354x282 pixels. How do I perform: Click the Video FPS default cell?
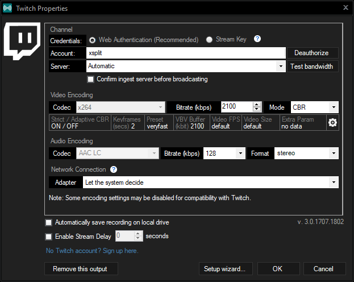226,123
